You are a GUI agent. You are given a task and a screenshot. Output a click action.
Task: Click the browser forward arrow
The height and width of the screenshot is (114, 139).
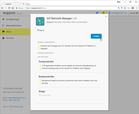coord(6,8)
